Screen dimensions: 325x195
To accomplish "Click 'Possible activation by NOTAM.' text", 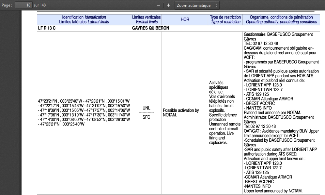I will pyautogui.click(x=181, y=113).
